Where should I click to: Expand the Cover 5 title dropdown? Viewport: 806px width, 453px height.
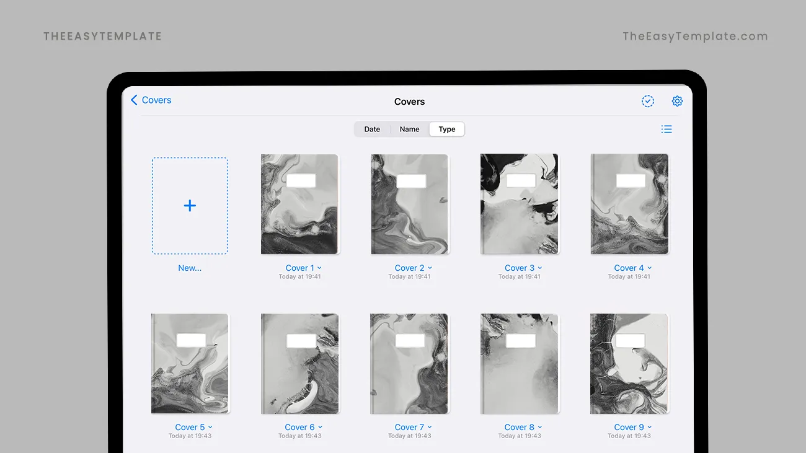click(x=210, y=428)
